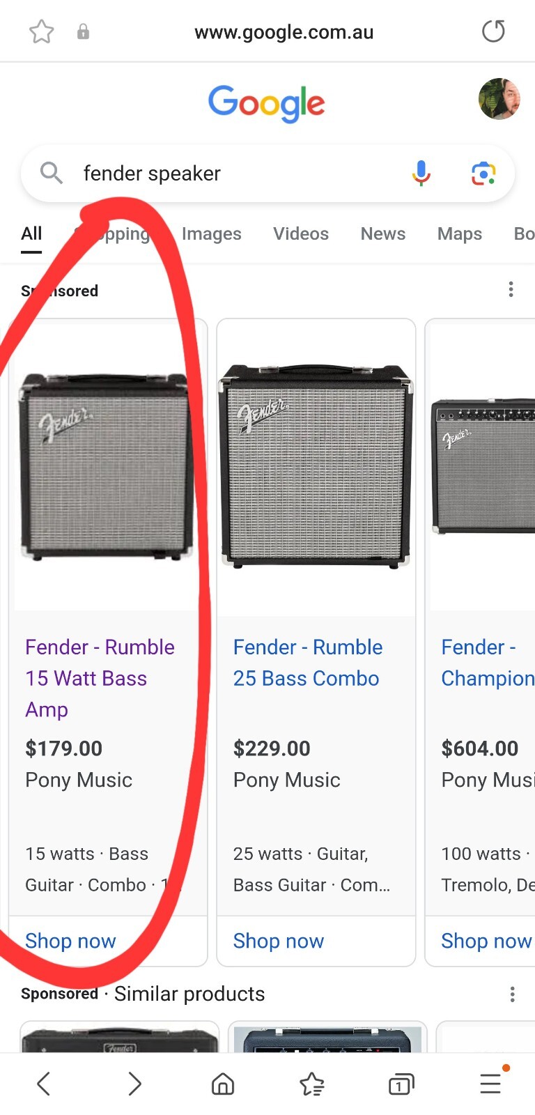Switch to the Images tab
The height and width of the screenshot is (1115, 535).
pyautogui.click(x=211, y=234)
